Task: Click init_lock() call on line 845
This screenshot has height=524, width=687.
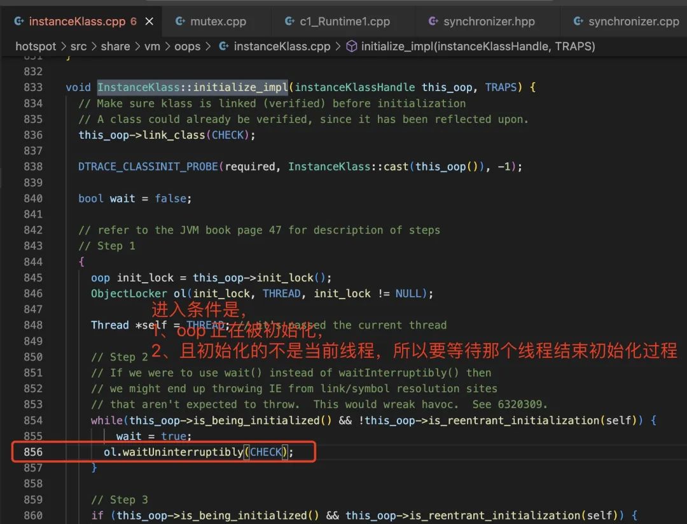Action: point(291,278)
